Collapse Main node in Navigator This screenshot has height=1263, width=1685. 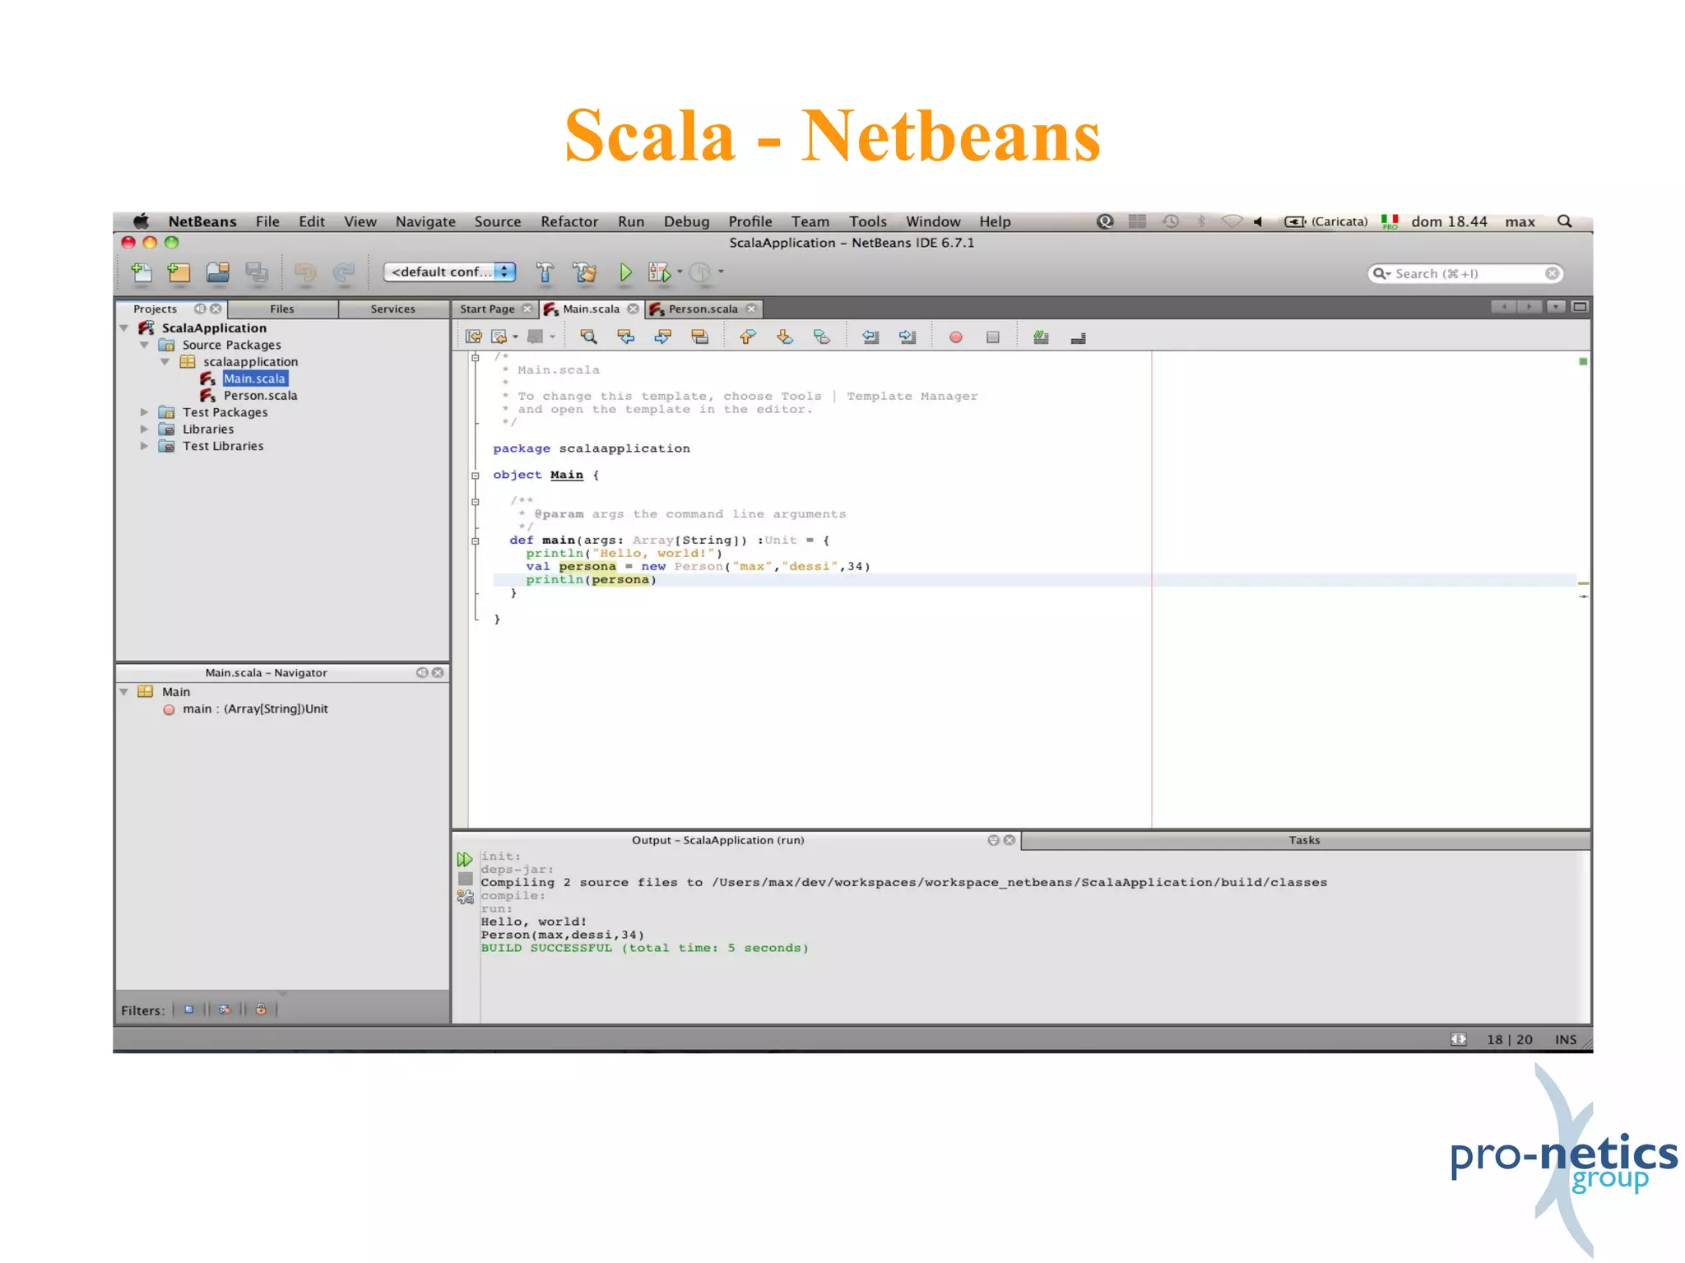pos(124,692)
